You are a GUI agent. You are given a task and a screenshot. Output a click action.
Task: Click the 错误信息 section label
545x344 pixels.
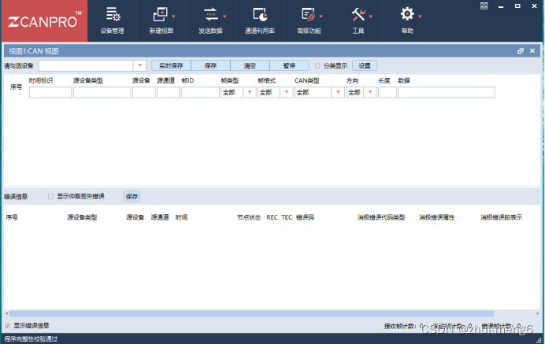(16, 197)
